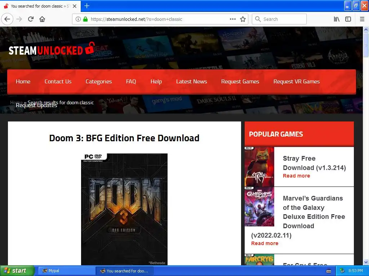369x276 pixels.
Task: Click the on-screen keyboard tray icon
Action: (x=329, y=271)
